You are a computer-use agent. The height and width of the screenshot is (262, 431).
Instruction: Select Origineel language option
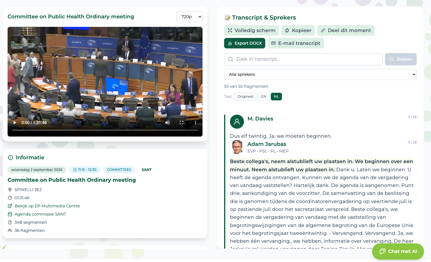click(245, 97)
